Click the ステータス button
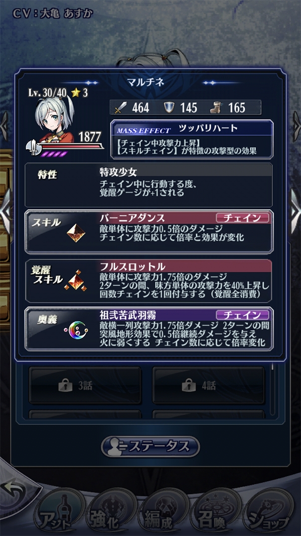Viewport: 301px width, 536px height. (x=150, y=446)
